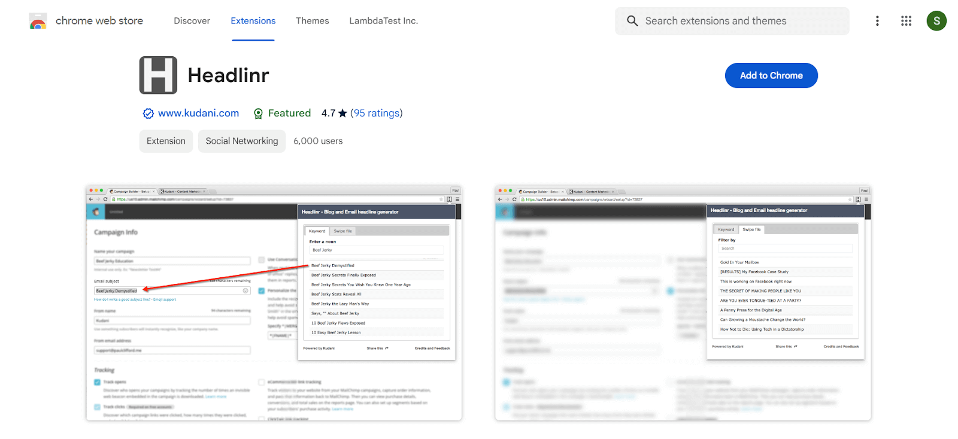Open the Google apps grid
The height and width of the screenshot is (439, 958).
coord(906,21)
